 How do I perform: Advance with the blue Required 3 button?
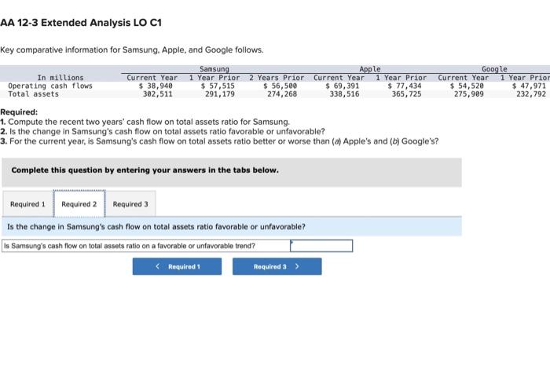(277, 266)
